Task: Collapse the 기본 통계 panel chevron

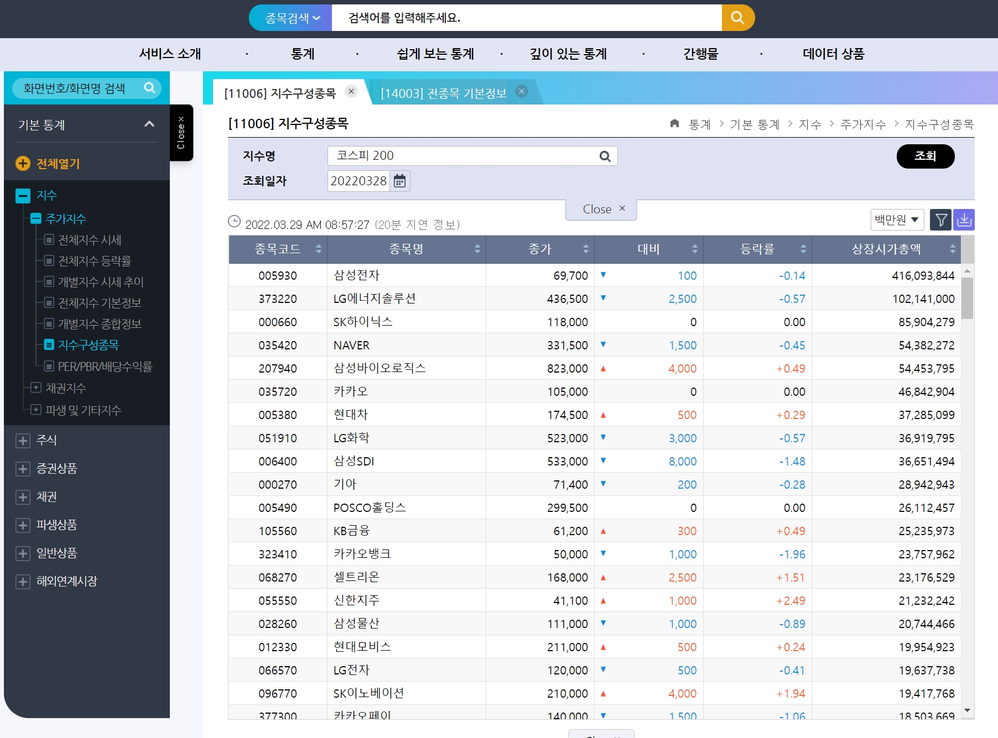Action: [149, 124]
